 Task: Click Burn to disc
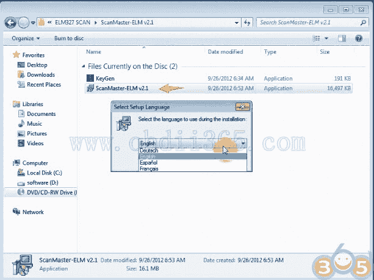[x=69, y=38]
